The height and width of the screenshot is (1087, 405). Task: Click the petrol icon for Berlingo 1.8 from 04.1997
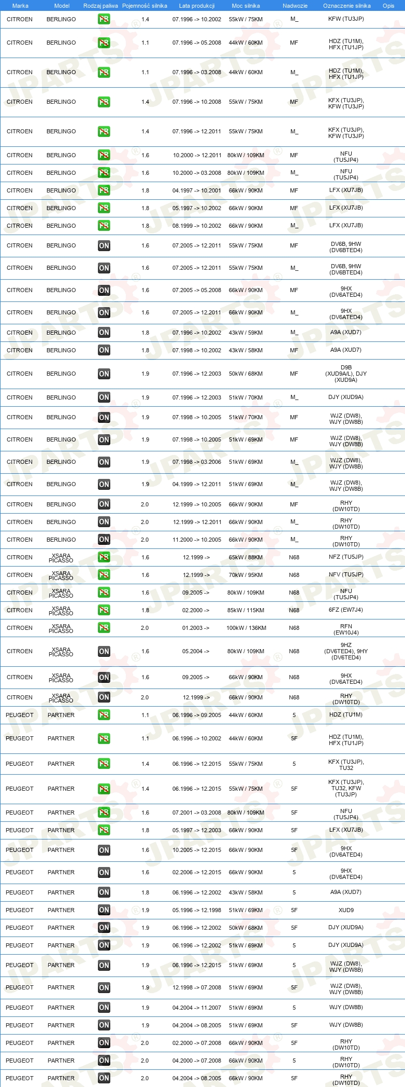pyautogui.click(x=104, y=190)
